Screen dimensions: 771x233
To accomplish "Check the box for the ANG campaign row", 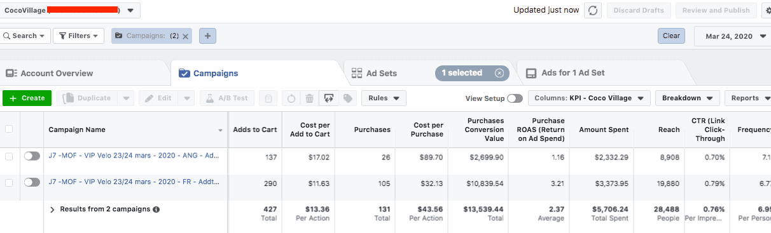I will tap(9, 156).
